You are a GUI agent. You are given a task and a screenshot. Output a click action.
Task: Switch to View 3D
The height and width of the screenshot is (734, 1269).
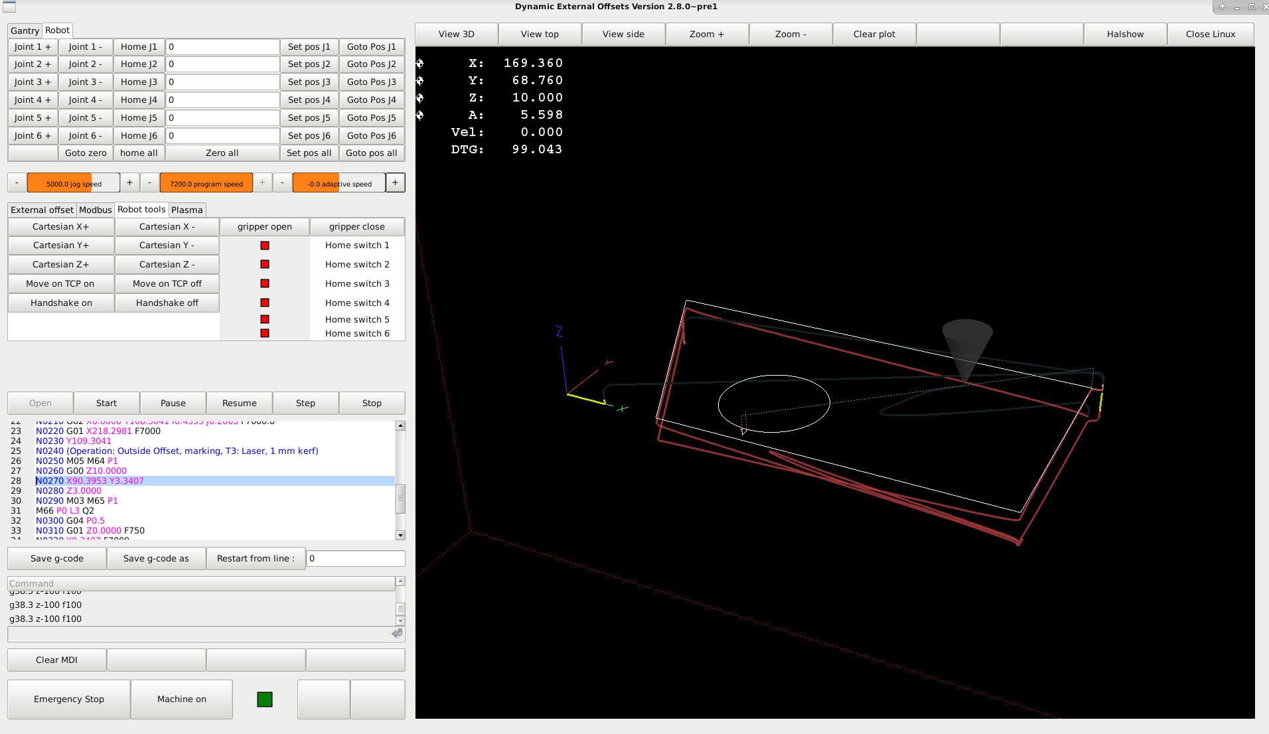point(457,34)
